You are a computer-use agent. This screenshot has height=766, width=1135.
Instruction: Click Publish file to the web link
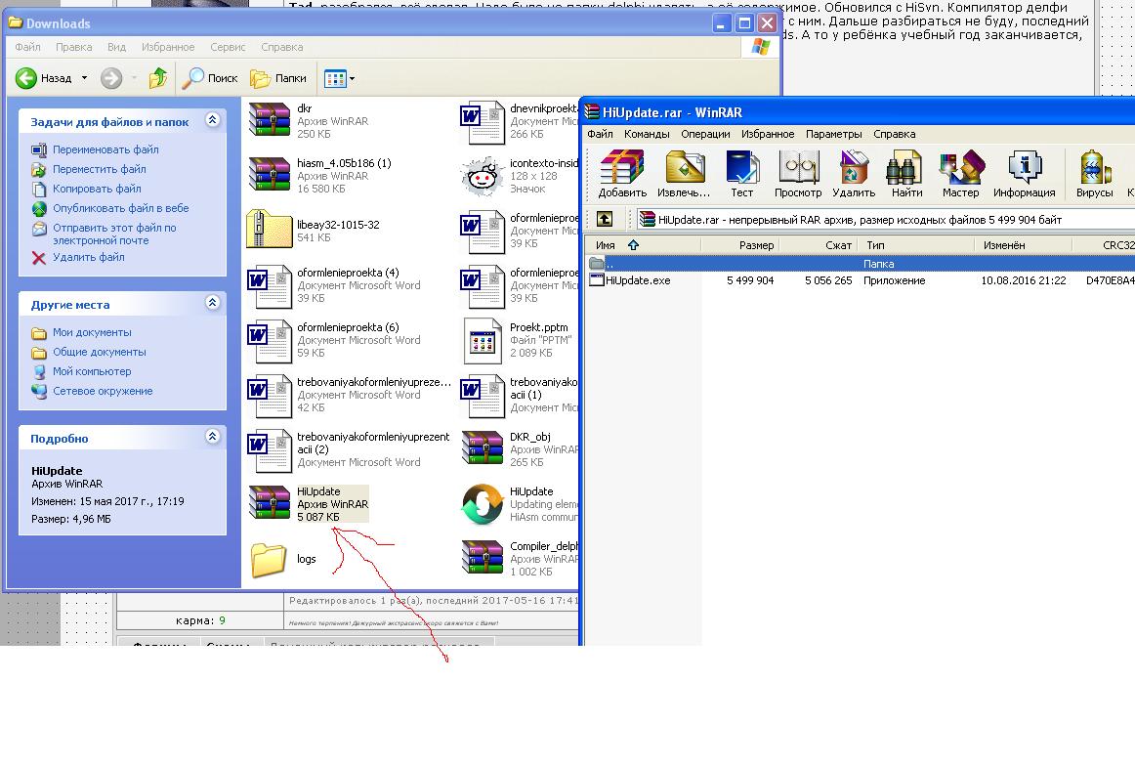[x=121, y=208]
